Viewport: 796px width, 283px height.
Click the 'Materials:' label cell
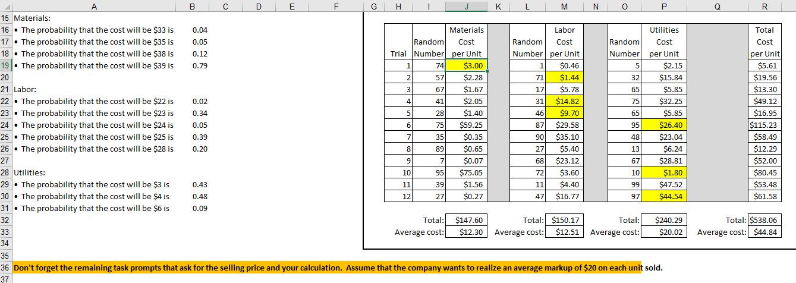click(x=95, y=18)
